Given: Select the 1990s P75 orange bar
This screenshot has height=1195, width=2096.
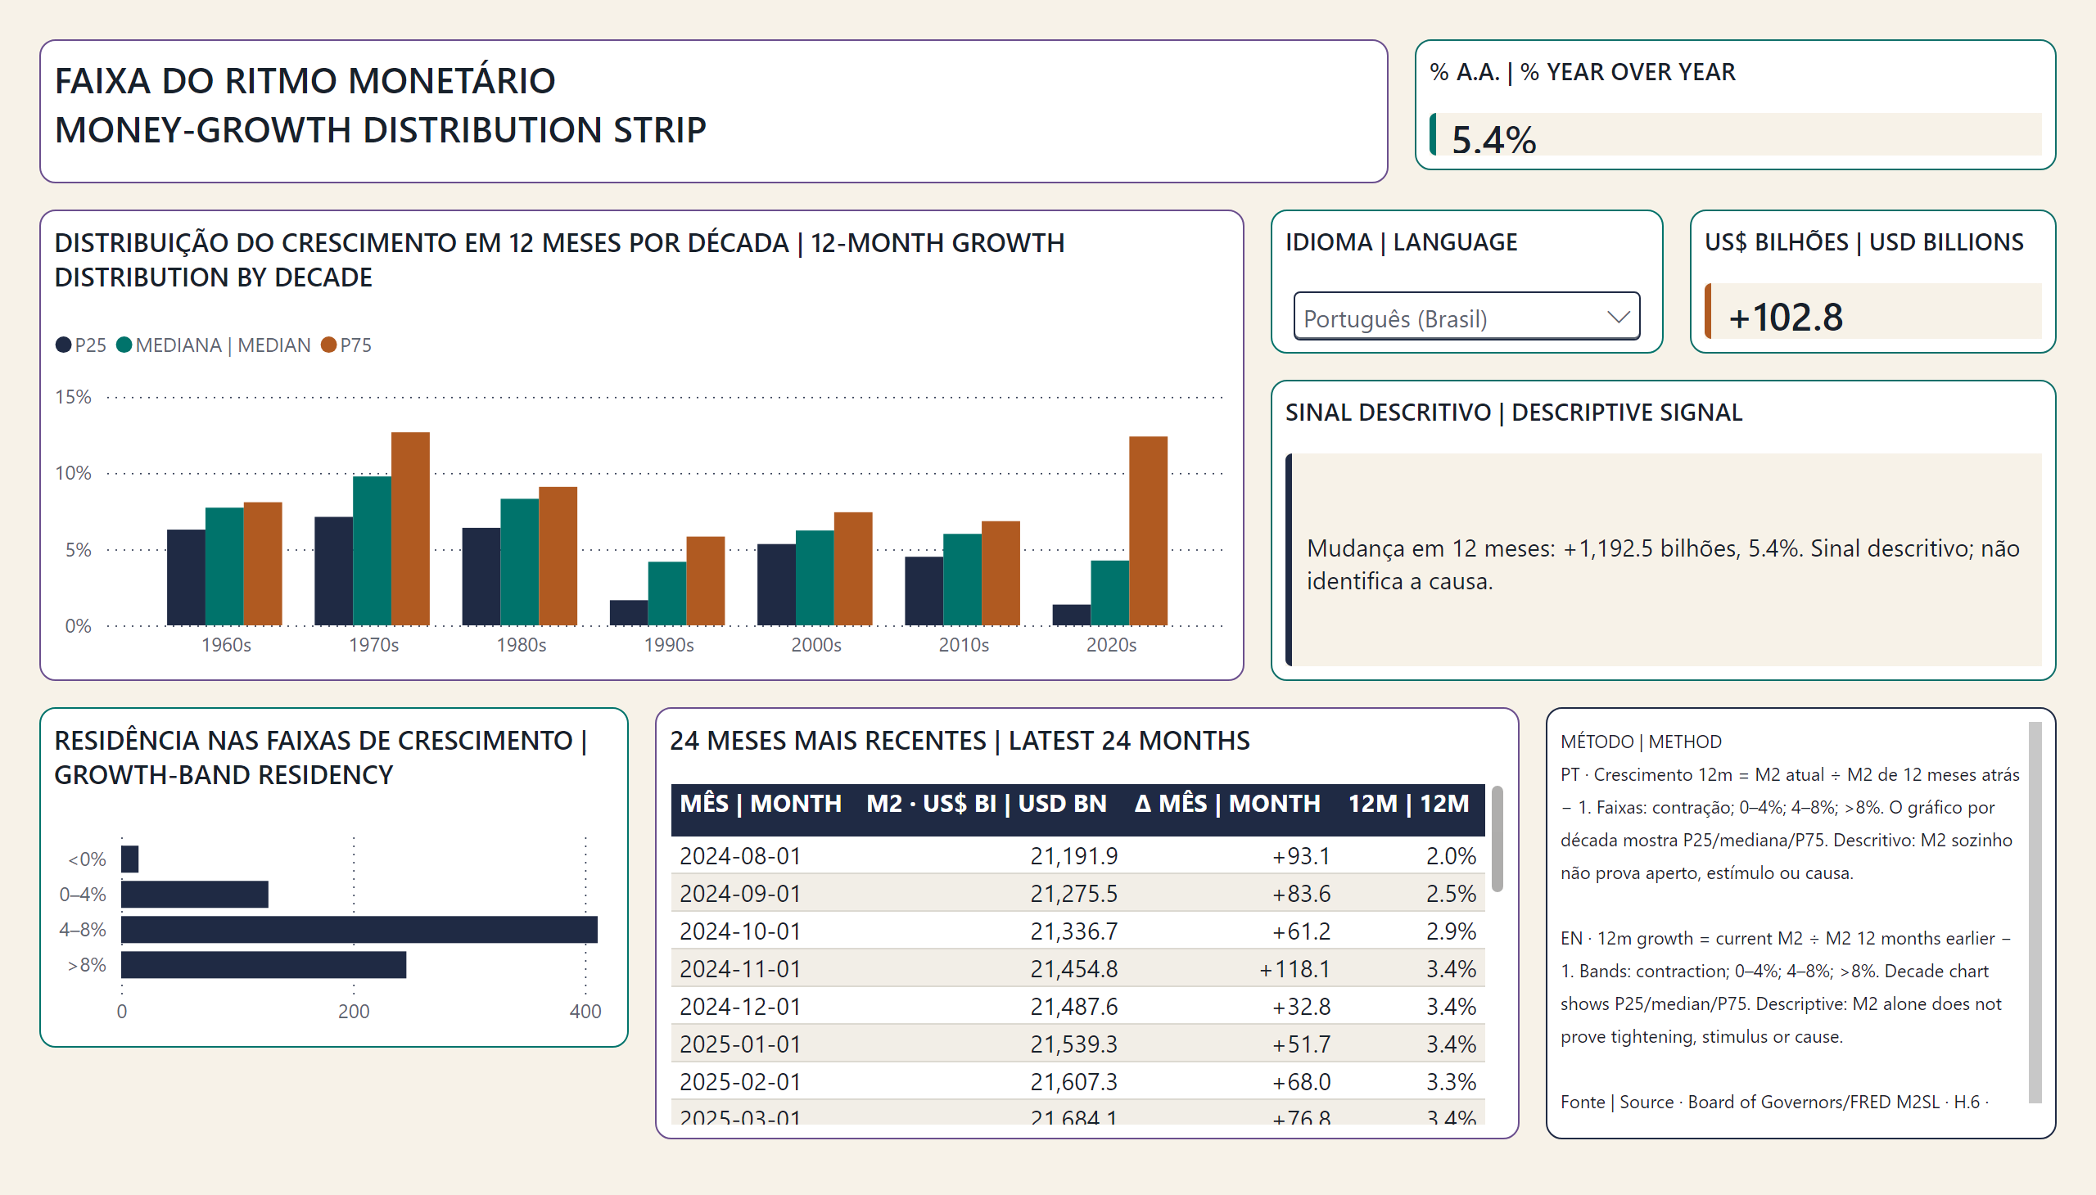Looking at the screenshot, I should [x=705, y=581].
